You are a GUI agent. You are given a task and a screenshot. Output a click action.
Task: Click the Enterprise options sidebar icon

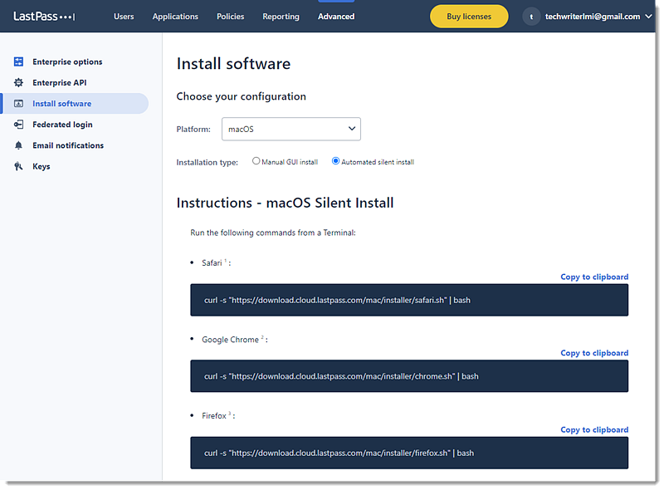tap(18, 62)
